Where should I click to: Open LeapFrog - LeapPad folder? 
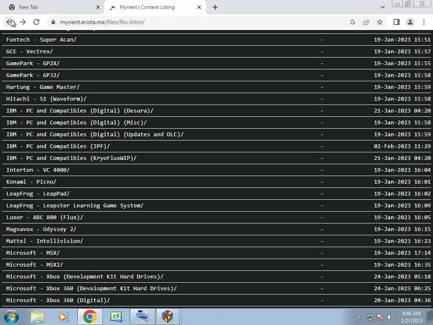tap(38, 194)
